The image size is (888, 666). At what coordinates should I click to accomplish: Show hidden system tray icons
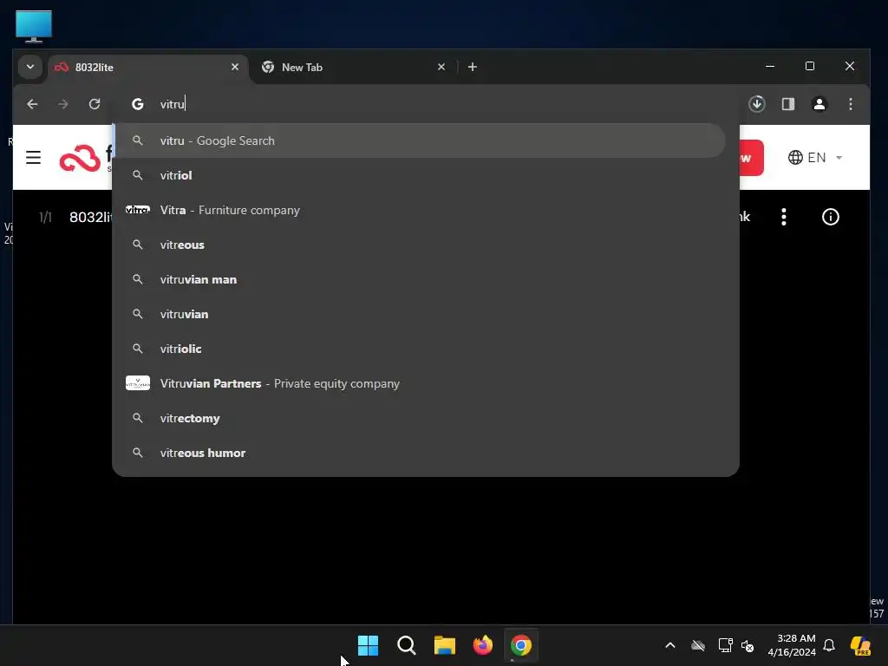click(670, 645)
